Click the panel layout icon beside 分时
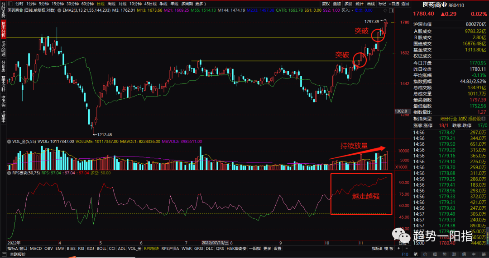 (10, 4)
